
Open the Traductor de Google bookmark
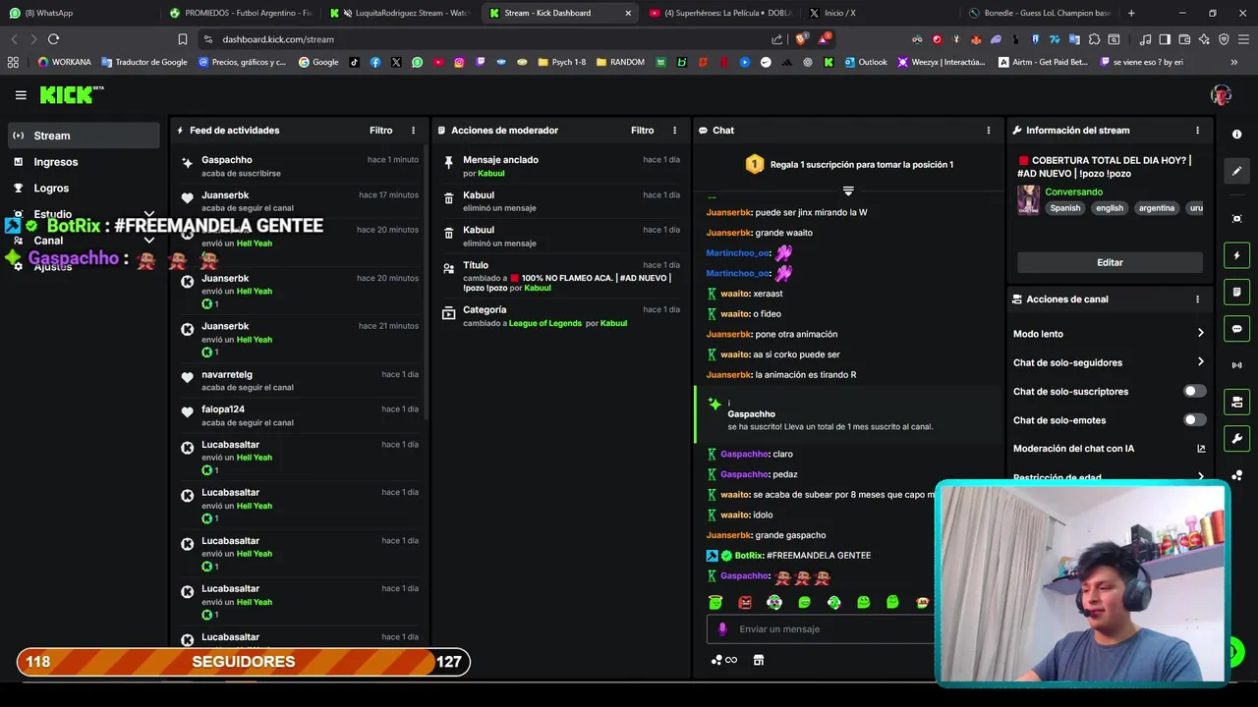click(144, 62)
